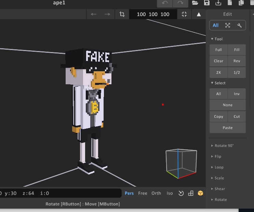The height and width of the screenshot is (212, 254).
Task: Click the Clear button
Action: (x=218, y=61)
